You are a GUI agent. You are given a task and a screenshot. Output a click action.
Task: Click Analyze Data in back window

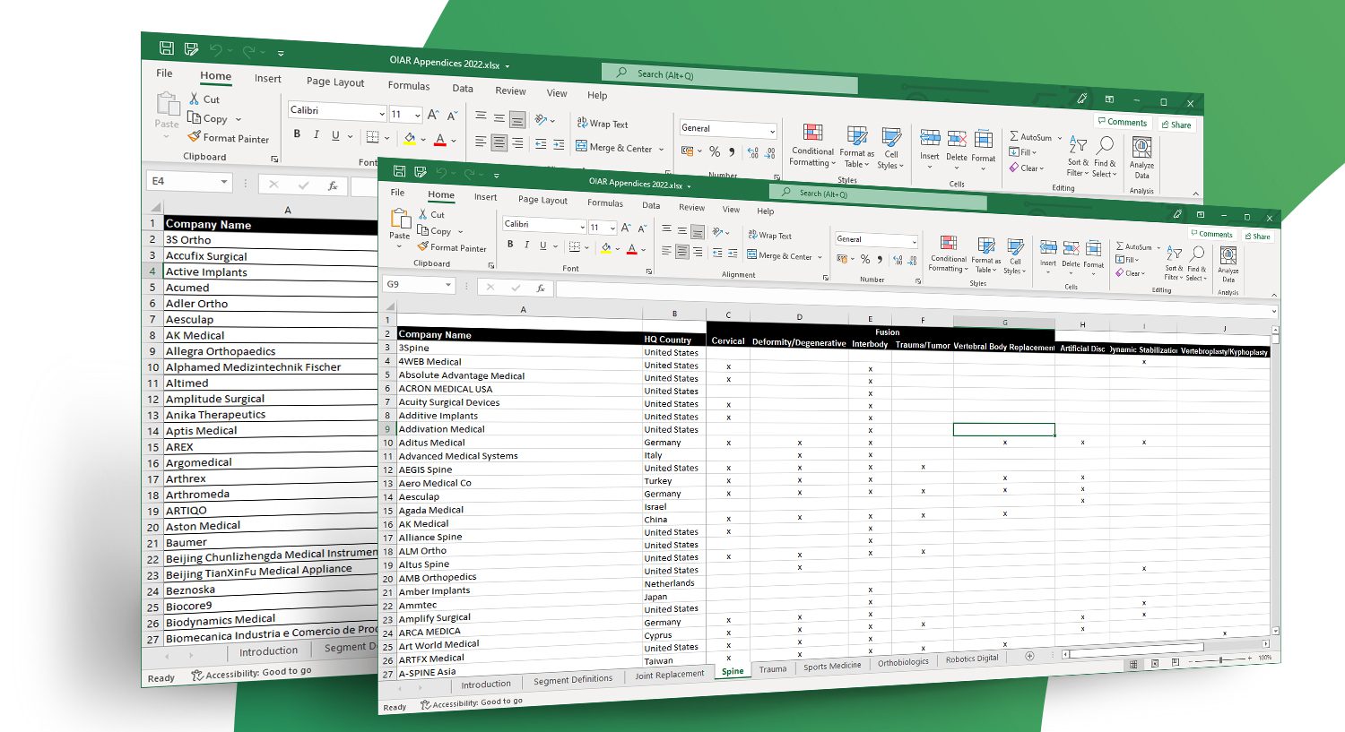tap(1141, 158)
